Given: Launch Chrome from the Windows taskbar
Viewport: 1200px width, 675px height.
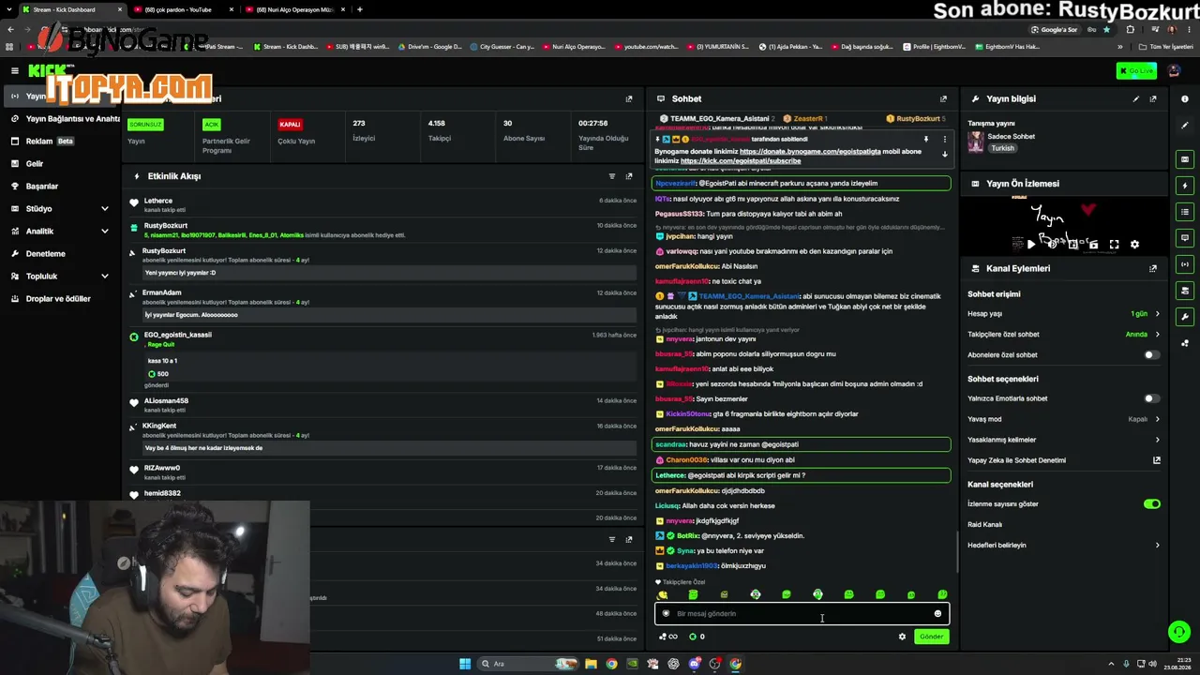Looking at the screenshot, I should [x=611, y=664].
